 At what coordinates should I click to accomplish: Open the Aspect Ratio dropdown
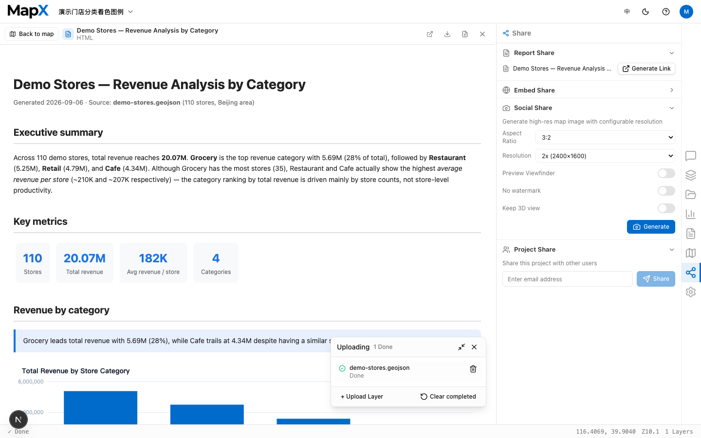(x=605, y=137)
